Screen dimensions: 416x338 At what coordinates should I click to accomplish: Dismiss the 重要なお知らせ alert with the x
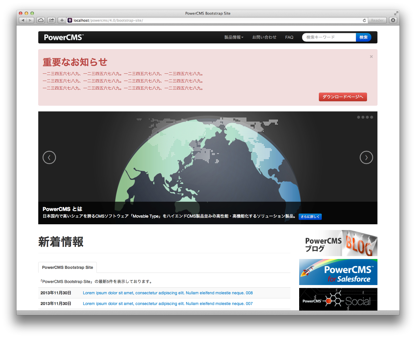pyautogui.click(x=371, y=57)
